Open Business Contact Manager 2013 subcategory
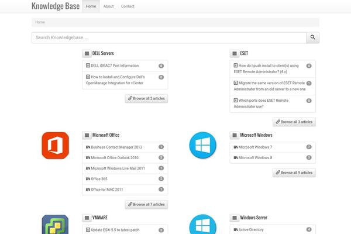The height and width of the screenshot is (234, 351). click(116, 147)
